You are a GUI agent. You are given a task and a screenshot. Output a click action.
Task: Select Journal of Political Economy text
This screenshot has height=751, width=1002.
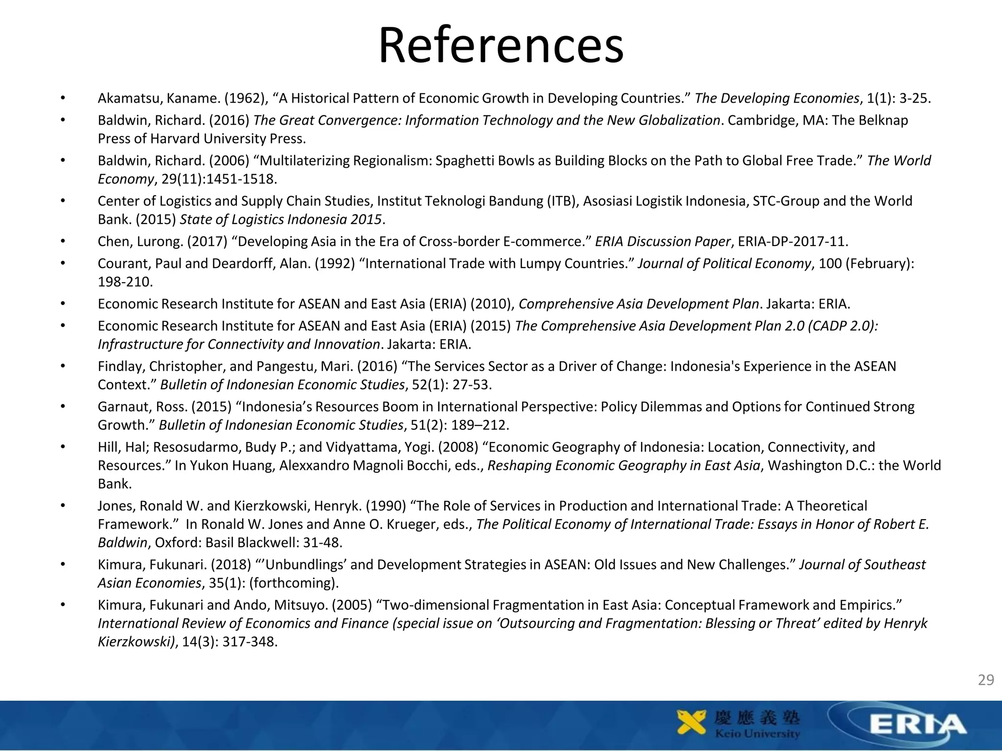tap(724, 264)
